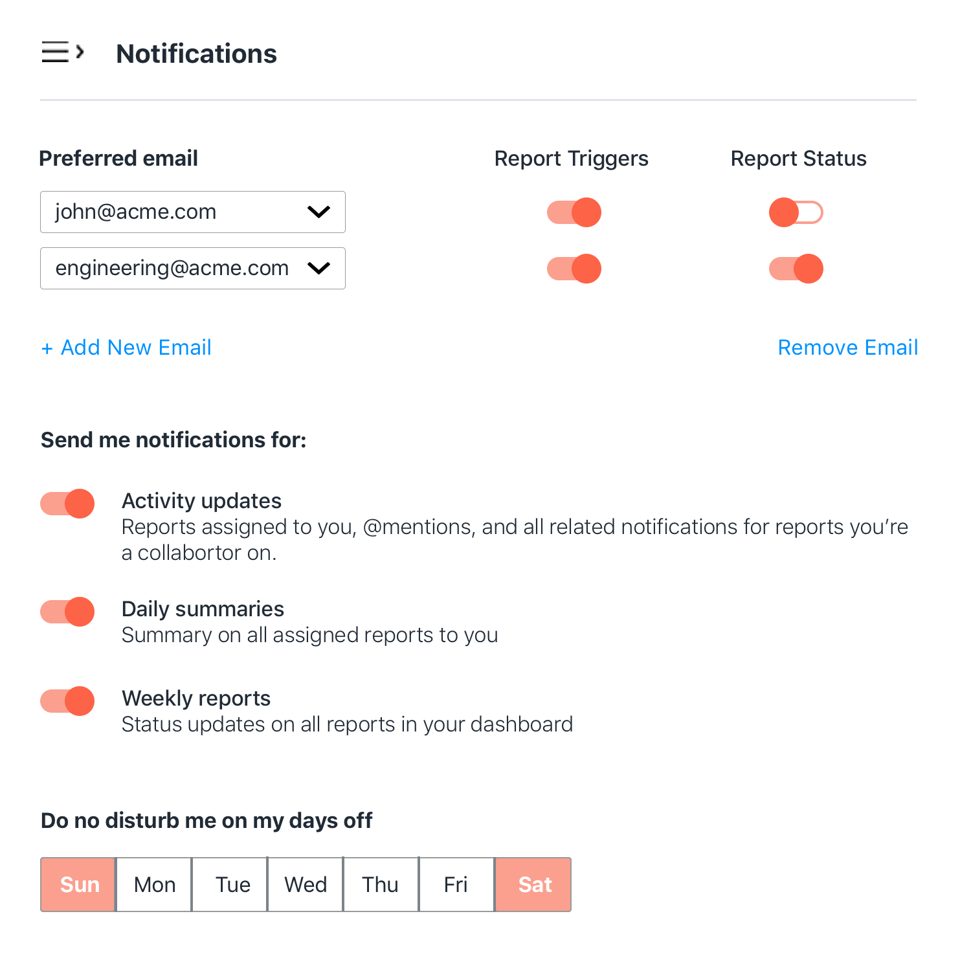Disable Report Status for engineering@acme.com

coord(796,269)
